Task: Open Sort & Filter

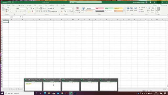Action: pyautogui.click(x=149, y=10)
